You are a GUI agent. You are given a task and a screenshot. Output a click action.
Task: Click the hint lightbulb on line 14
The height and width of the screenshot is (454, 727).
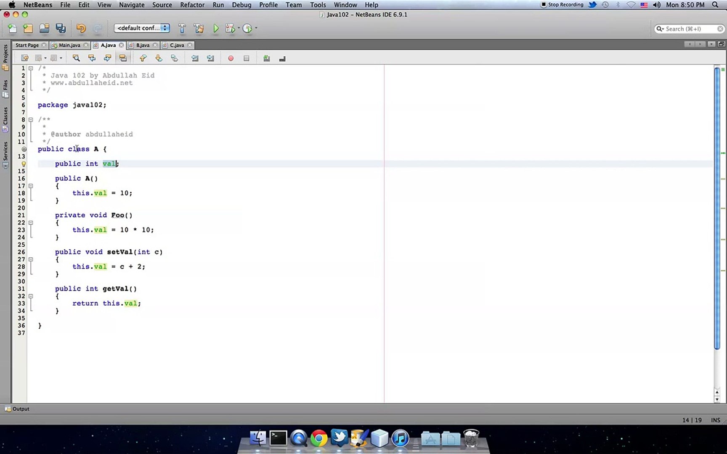pyautogui.click(x=24, y=164)
